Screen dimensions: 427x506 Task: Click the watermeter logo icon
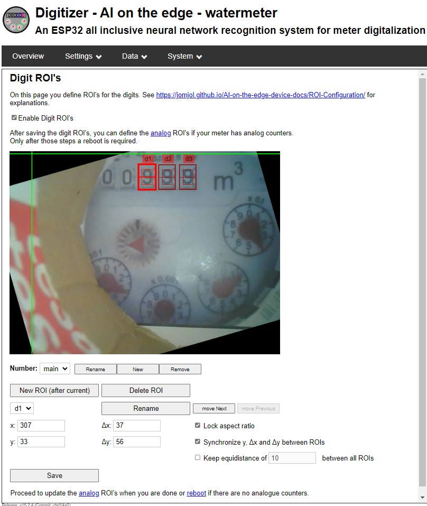coord(16,20)
